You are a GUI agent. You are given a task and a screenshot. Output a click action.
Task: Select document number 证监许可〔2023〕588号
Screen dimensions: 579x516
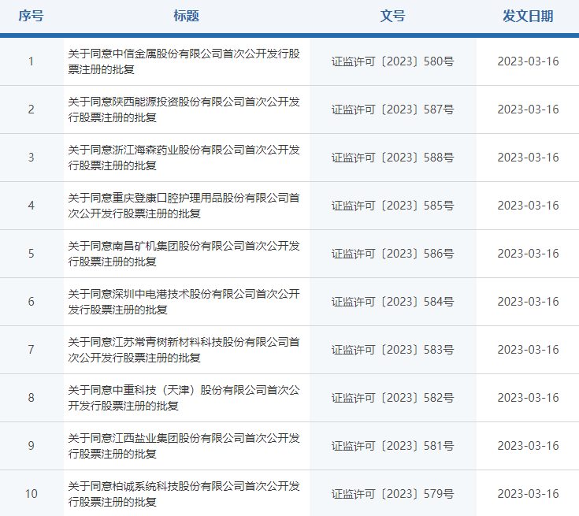tap(392, 158)
